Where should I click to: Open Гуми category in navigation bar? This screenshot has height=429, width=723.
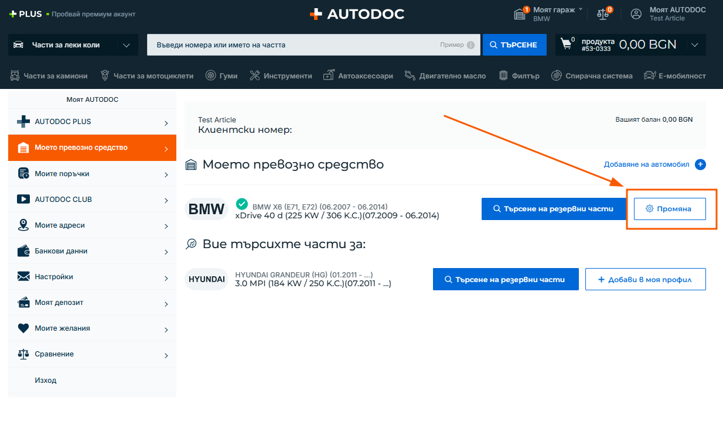pyautogui.click(x=221, y=75)
